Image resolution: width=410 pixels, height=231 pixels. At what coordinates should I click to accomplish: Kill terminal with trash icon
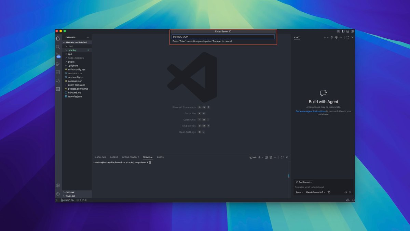271,157
